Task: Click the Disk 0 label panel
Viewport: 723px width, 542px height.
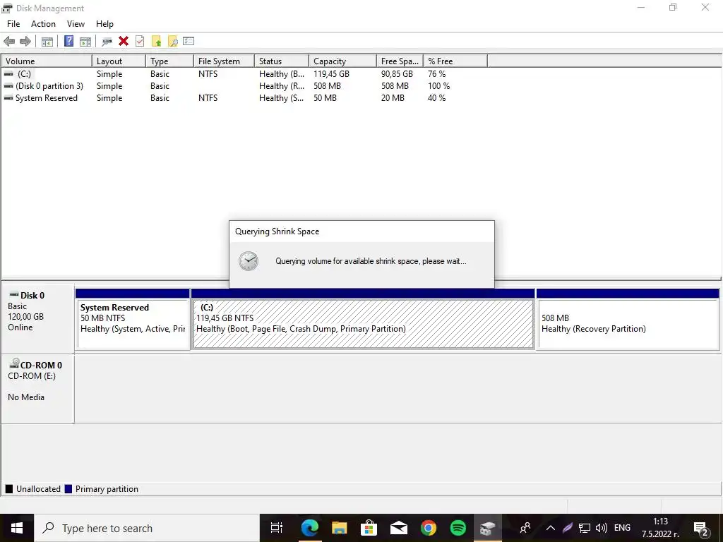Action: (x=38, y=319)
